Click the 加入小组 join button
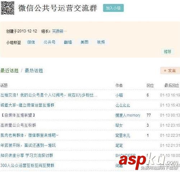180x172 pixels. (113, 8)
